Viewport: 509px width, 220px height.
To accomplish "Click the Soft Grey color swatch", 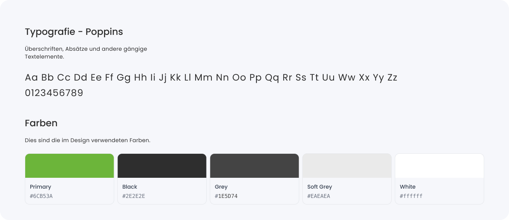I will point(347,166).
